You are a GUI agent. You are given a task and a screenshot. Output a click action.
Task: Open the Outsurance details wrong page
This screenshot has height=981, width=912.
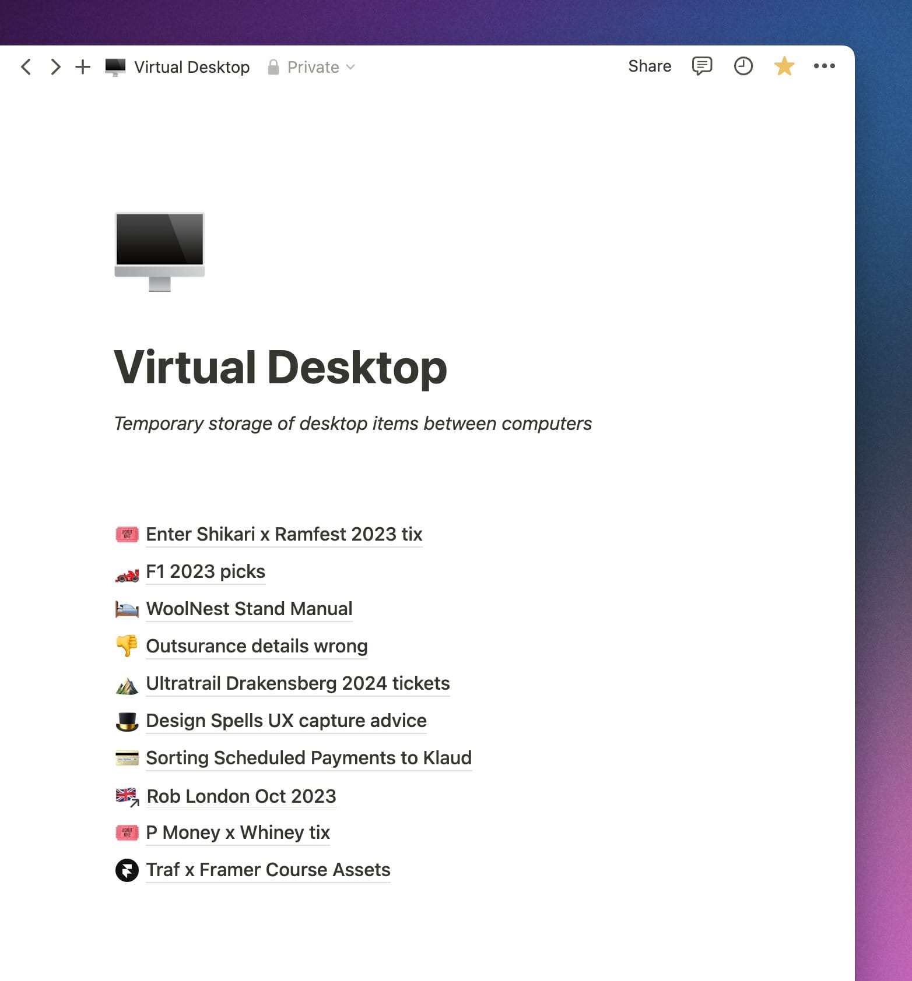pos(257,646)
